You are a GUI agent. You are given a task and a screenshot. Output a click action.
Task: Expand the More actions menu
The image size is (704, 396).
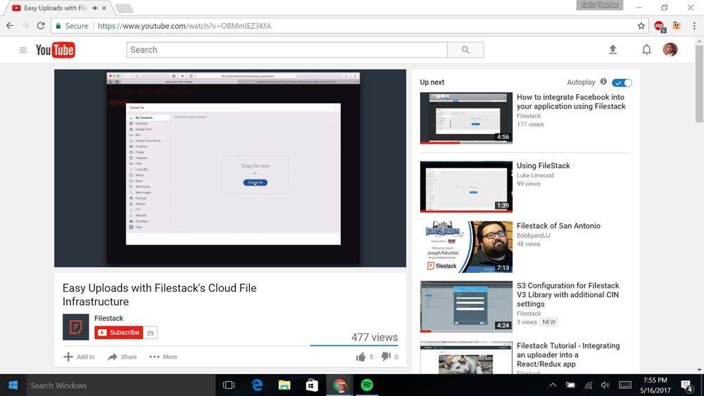(x=163, y=357)
